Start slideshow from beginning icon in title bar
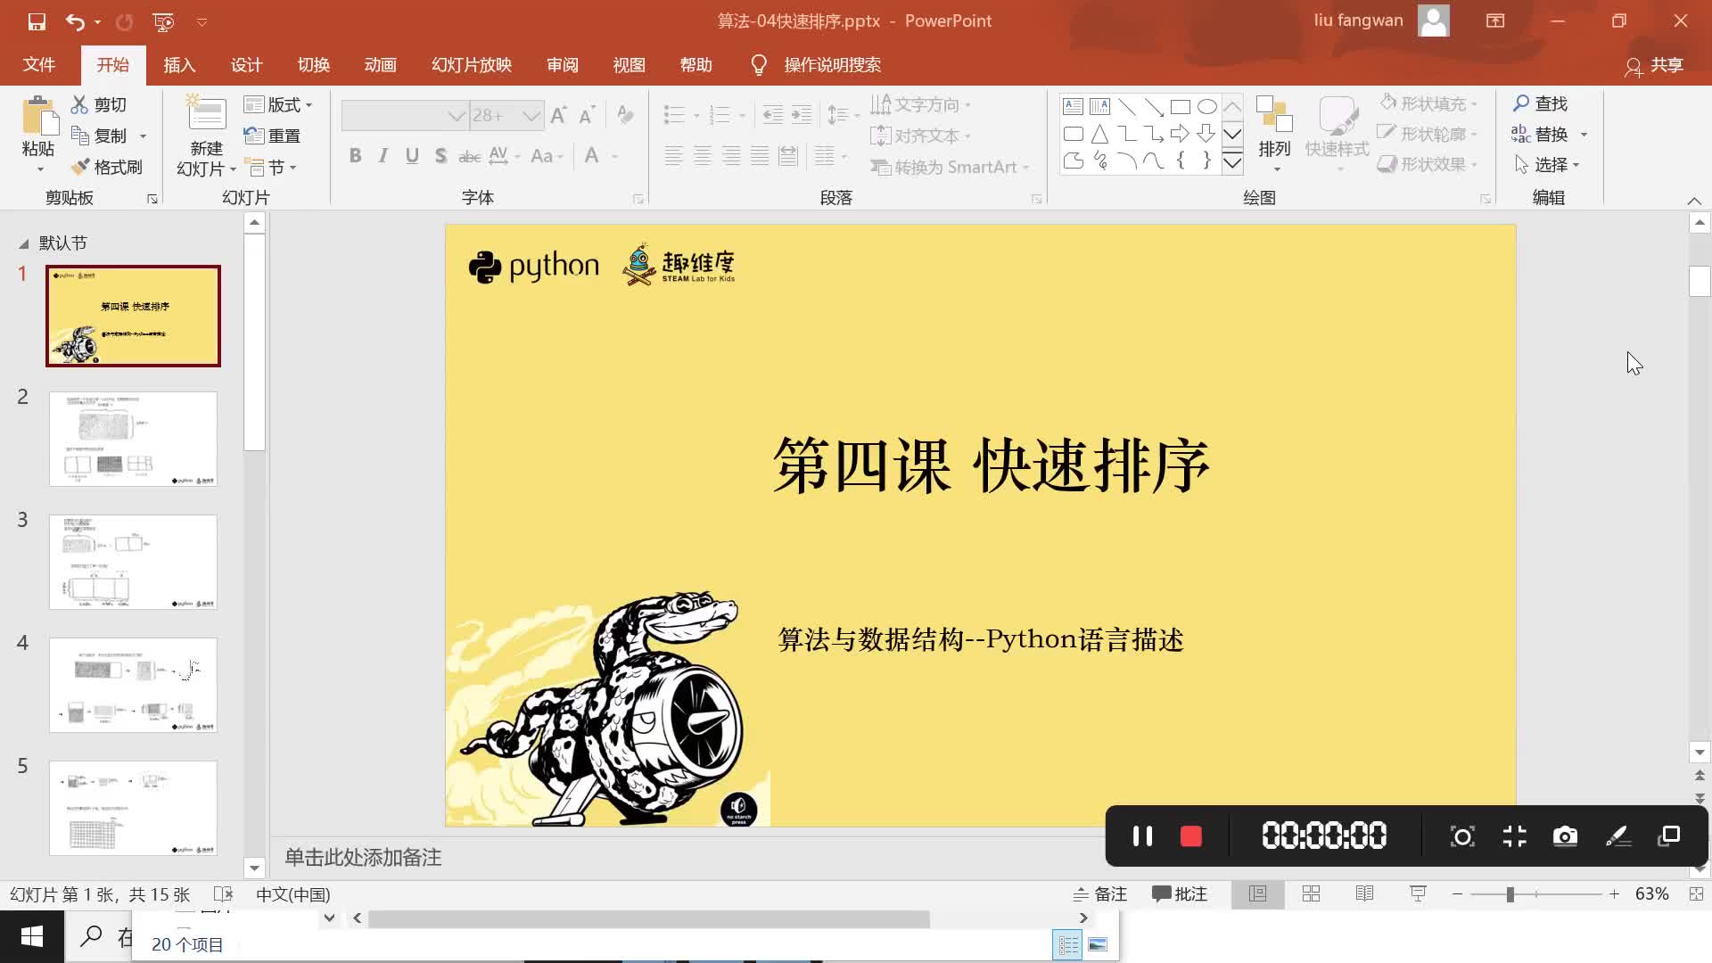Screen dimensions: 1712x963 (163, 21)
